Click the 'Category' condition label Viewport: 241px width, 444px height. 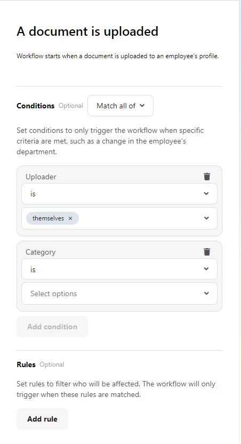pos(41,252)
